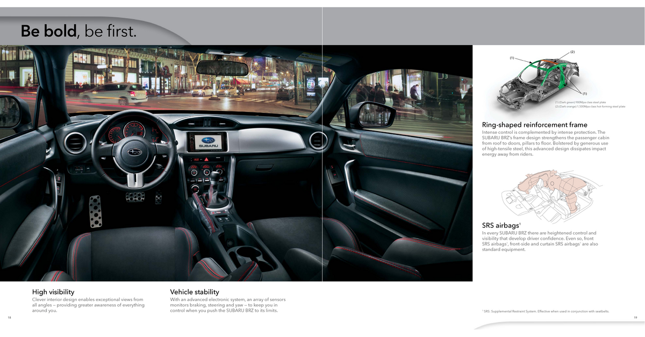Image resolution: width=645 pixels, height=337 pixels.
Task: Select the round air vent on passenger side
Action: (x=318, y=140)
